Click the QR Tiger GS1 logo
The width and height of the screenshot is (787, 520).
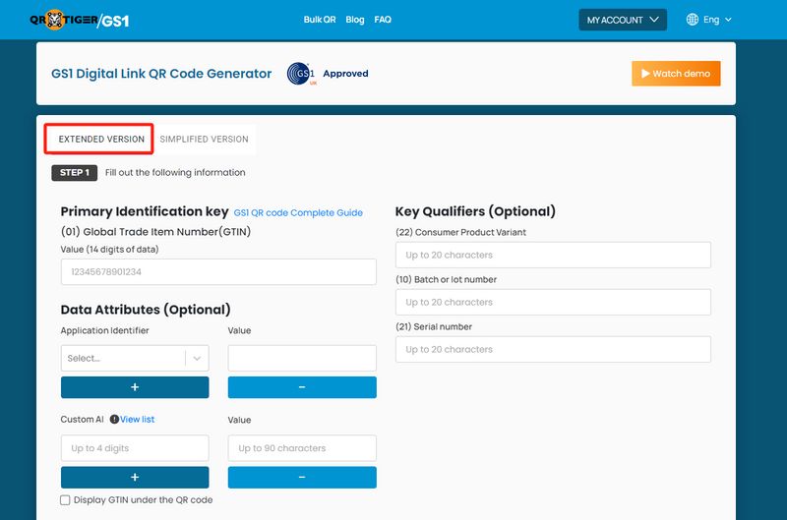[79, 20]
